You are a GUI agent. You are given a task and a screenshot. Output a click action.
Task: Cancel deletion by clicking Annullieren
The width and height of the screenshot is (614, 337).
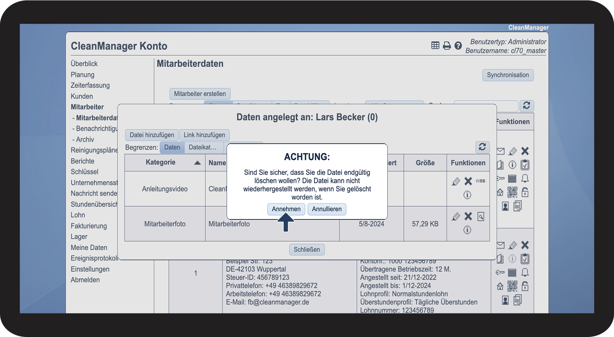point(327,209)
